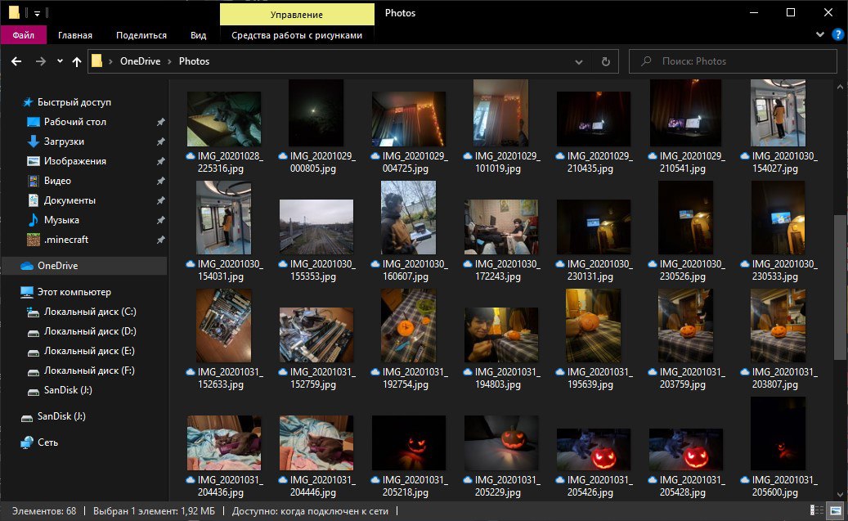
Task: Click the Photos breadcrumb in the address bar
Action: coord(194,61)
